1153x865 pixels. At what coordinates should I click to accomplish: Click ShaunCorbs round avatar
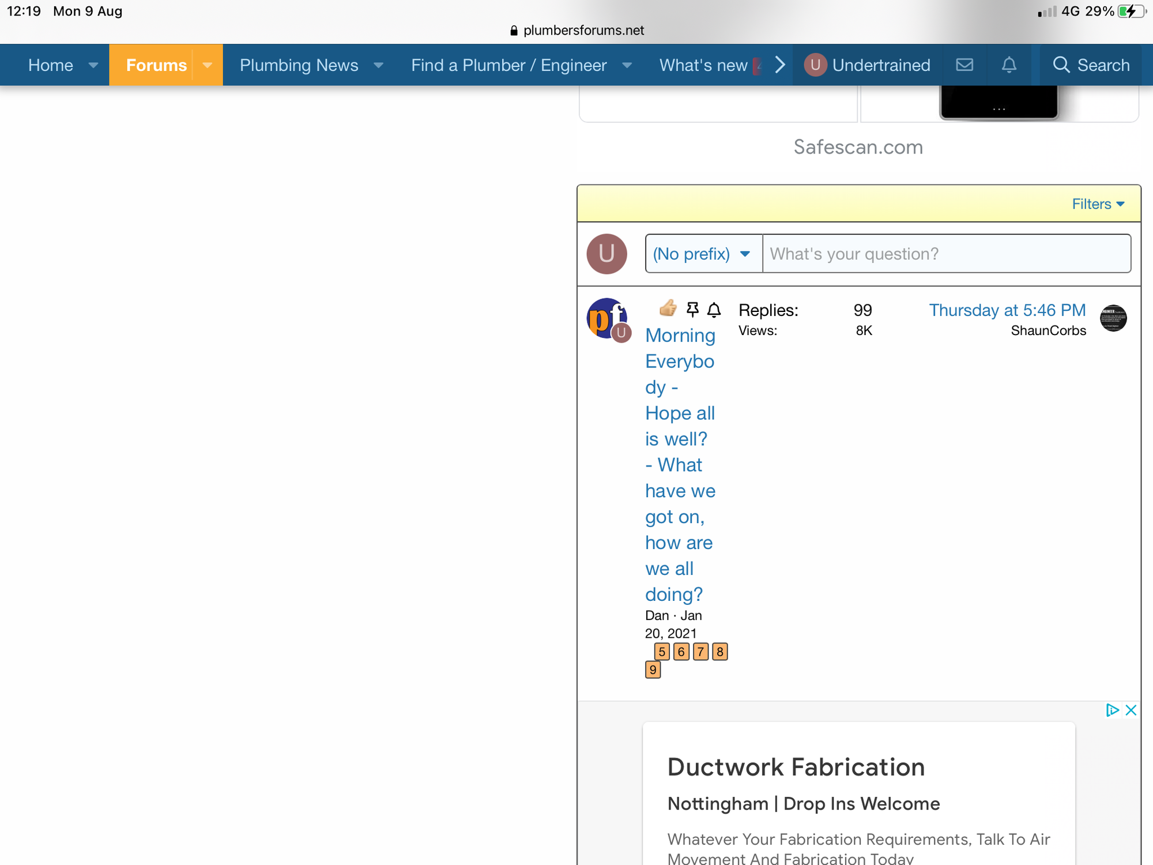click(x=1113, y=318)
